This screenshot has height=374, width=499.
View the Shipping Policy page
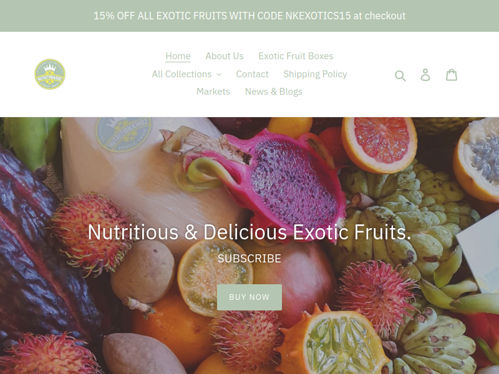(x=315, y=74)
